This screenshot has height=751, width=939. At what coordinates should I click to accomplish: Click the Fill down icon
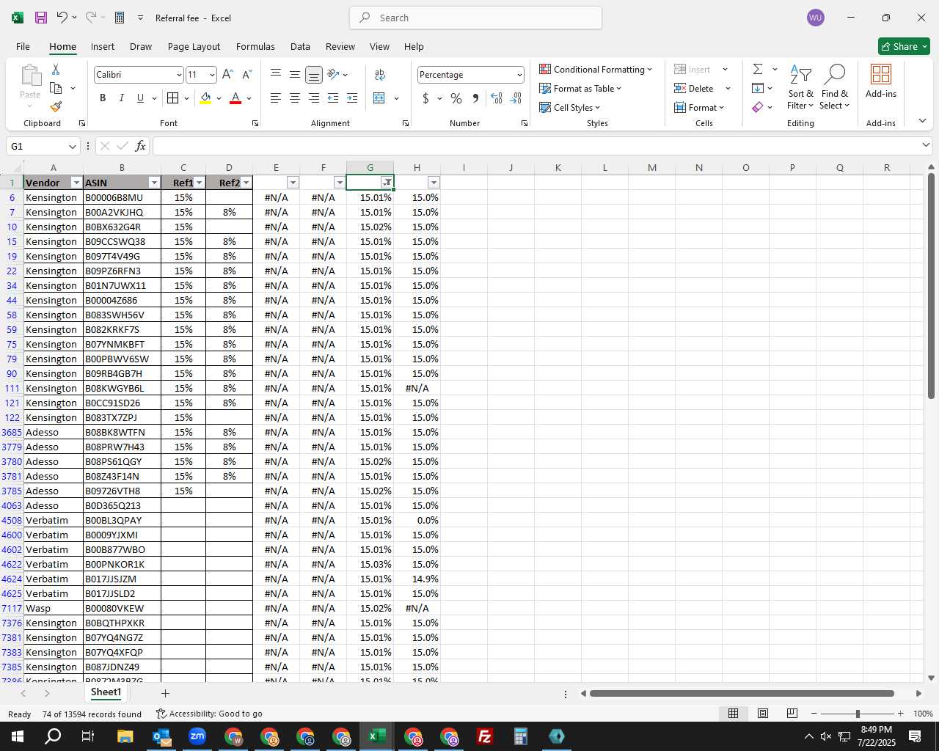[x=758, y=88]
